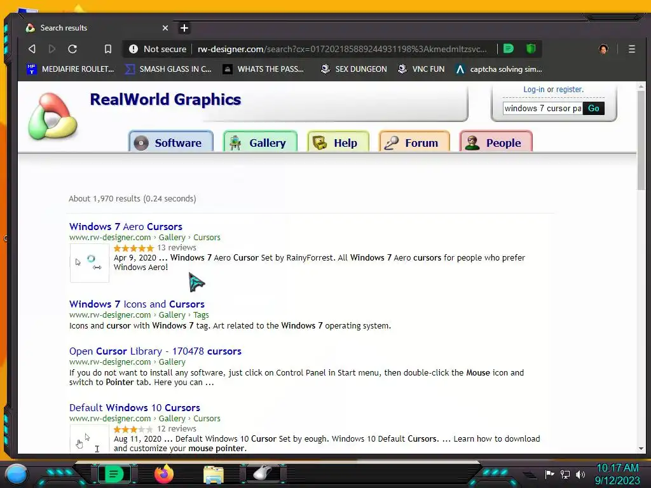Open the Software tab

(171, 142)
